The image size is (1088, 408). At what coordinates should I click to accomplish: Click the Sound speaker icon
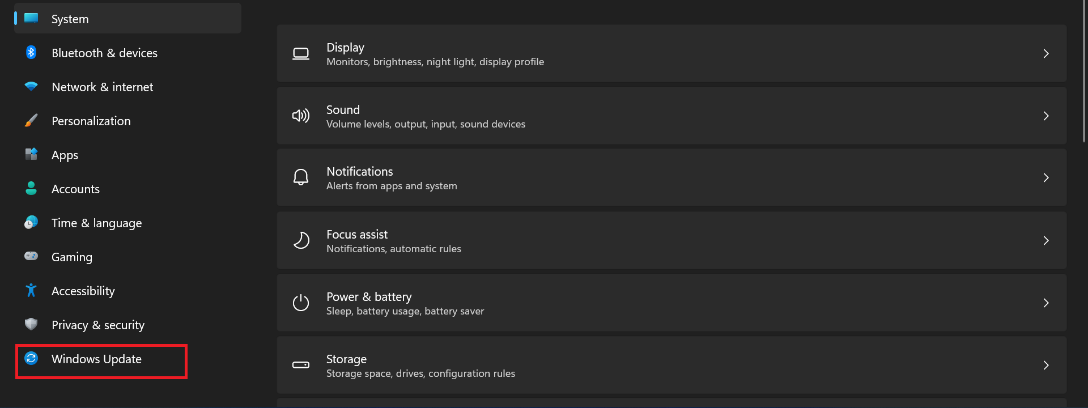301,116
